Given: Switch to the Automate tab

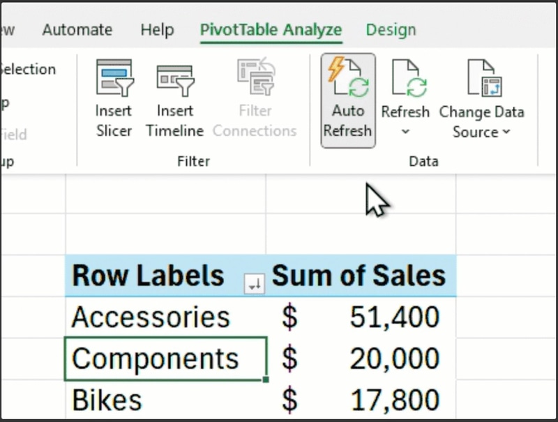Looking at the screenshot, I should pos(77,30).
